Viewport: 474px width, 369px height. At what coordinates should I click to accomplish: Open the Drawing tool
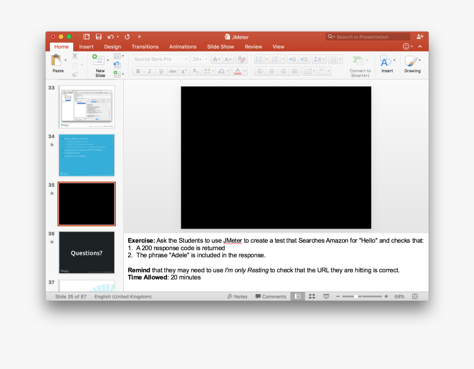coord(412,63)
